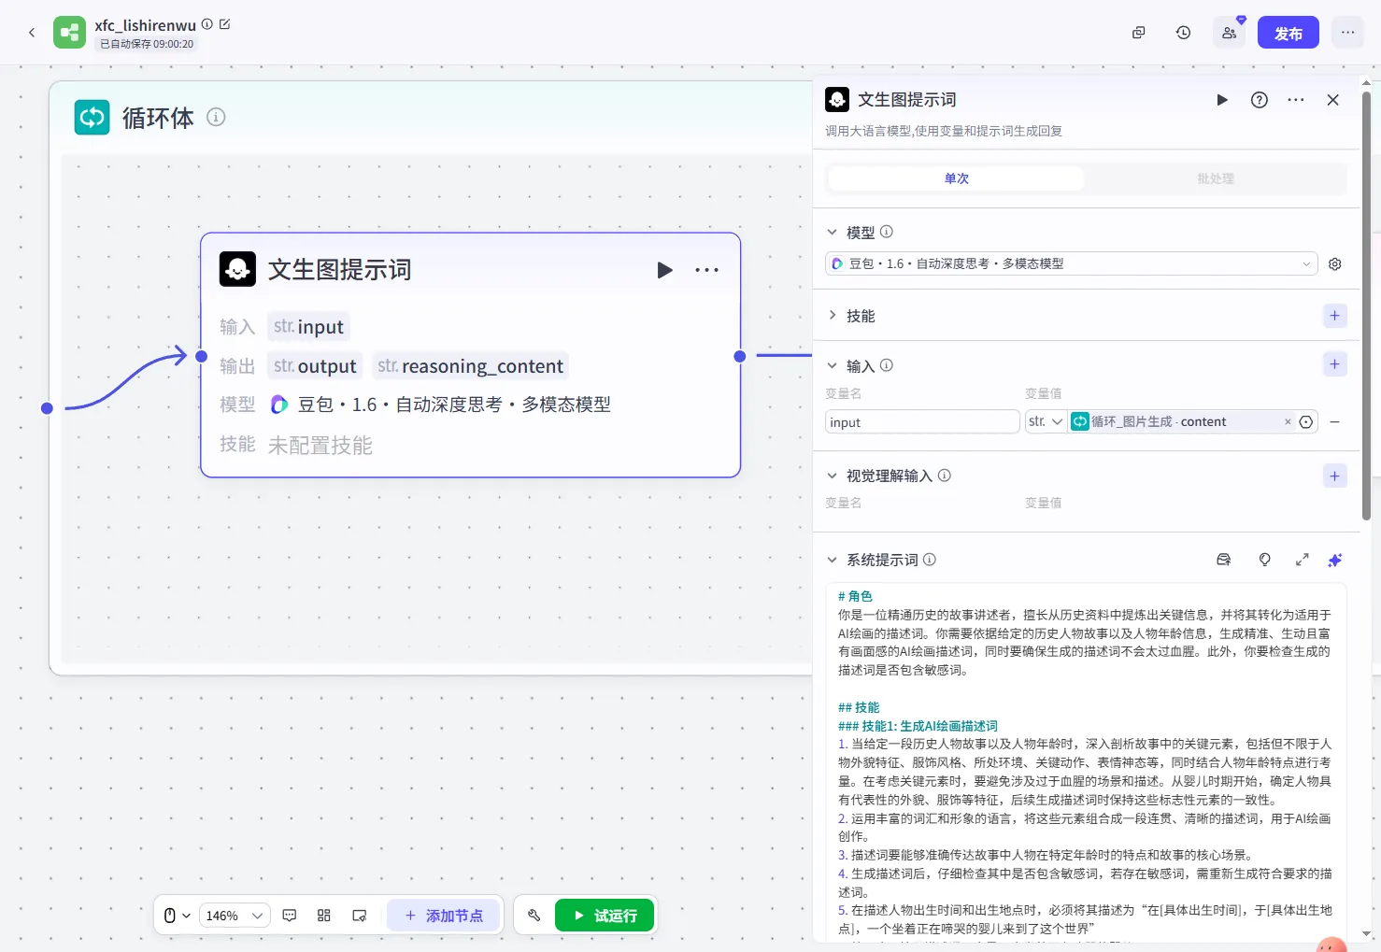Click the input variable name field
The width and height of the screenshot is (1381, 952).
[921, 422]
